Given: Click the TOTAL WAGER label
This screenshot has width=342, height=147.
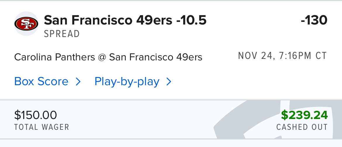Looking at the screenshot, I should coord(42,127).
